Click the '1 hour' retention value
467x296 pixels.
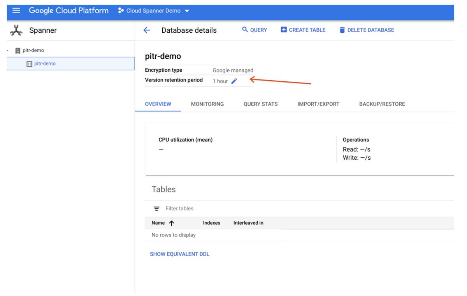(x=220, y=81)
